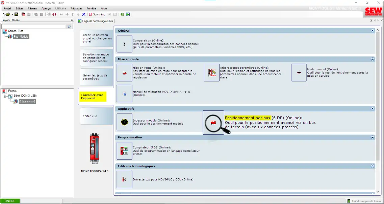Click the magnifier search button in project panel

coord(69,27)
